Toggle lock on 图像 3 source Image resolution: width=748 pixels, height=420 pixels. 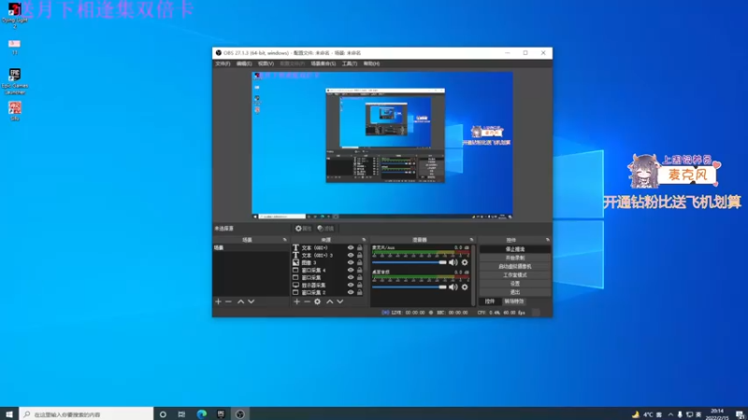coord(360,262)
